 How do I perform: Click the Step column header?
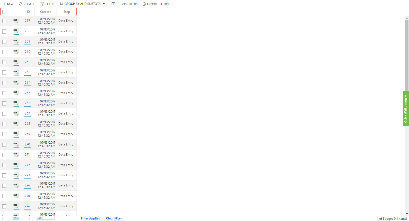tap(67, 12)
